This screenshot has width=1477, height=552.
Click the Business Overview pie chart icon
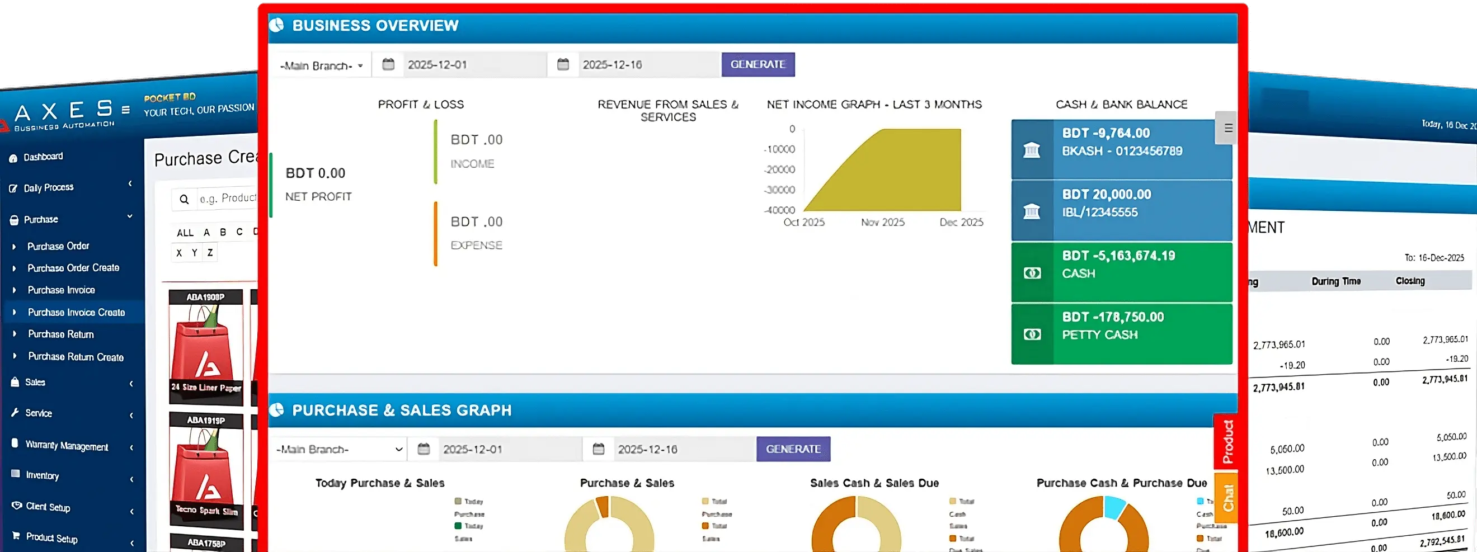(276, 25)
